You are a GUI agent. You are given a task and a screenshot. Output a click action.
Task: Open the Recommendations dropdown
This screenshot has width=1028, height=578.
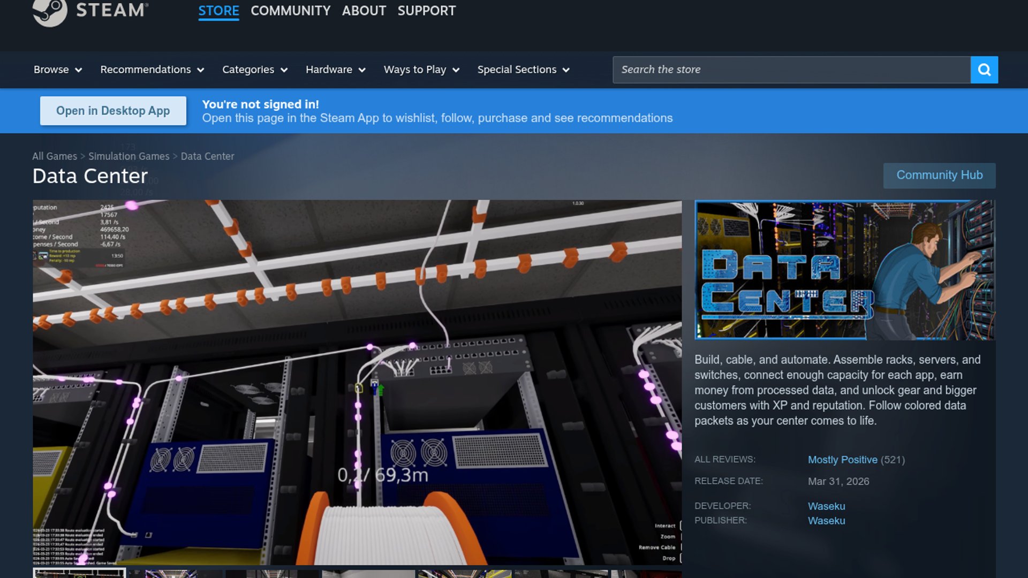pyautogui.click(x=152, y=70)
